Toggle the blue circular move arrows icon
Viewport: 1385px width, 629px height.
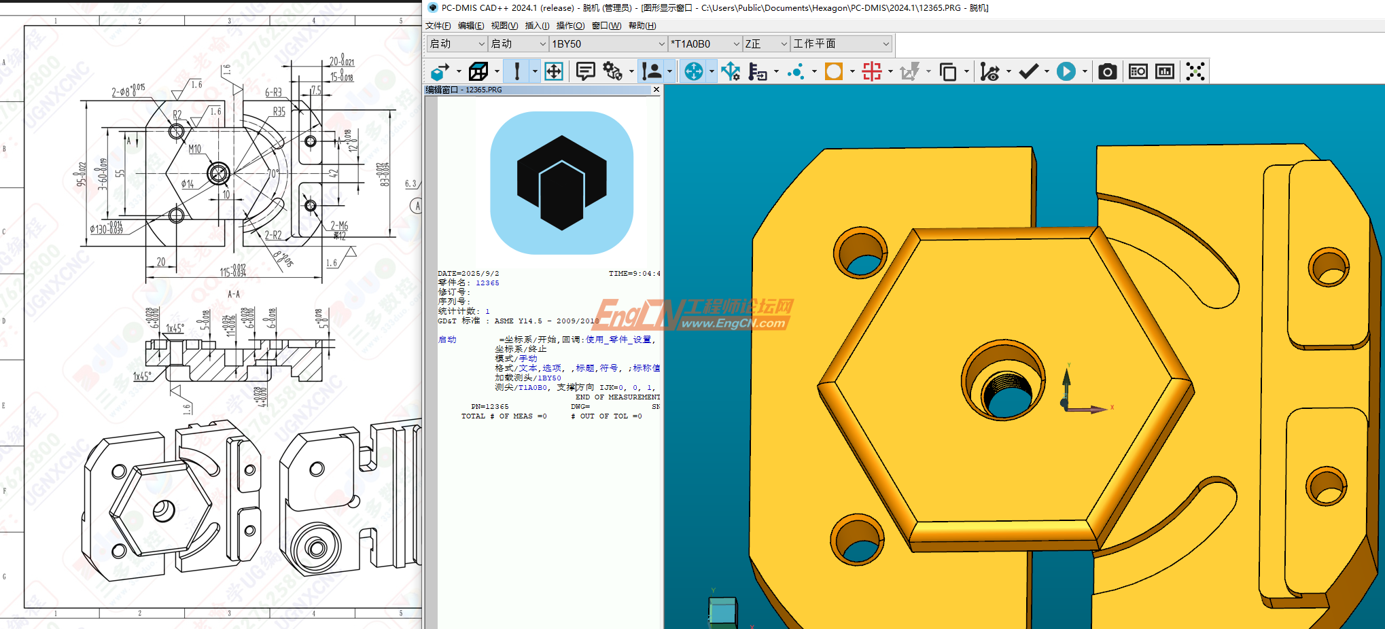[694, 71]
